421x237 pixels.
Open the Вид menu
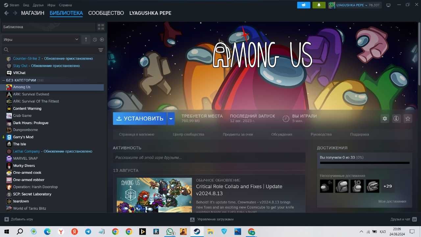pos(26,5)
